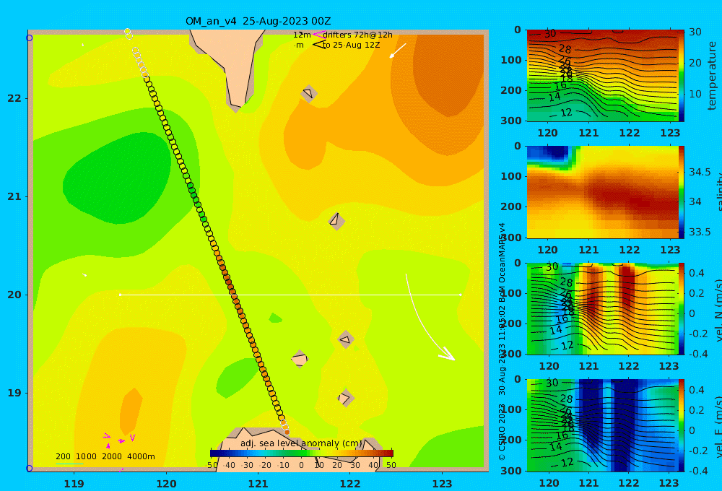Click the vel. N colorbar
The height and width of the screenshot is (491, 722).
coord(682,308)
